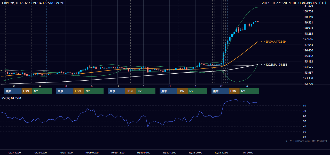Image resolution: width=330 pixels, height=155 pixels.
Task: Click the leftmost 東京 session box
Action: [x=13, y=91]
